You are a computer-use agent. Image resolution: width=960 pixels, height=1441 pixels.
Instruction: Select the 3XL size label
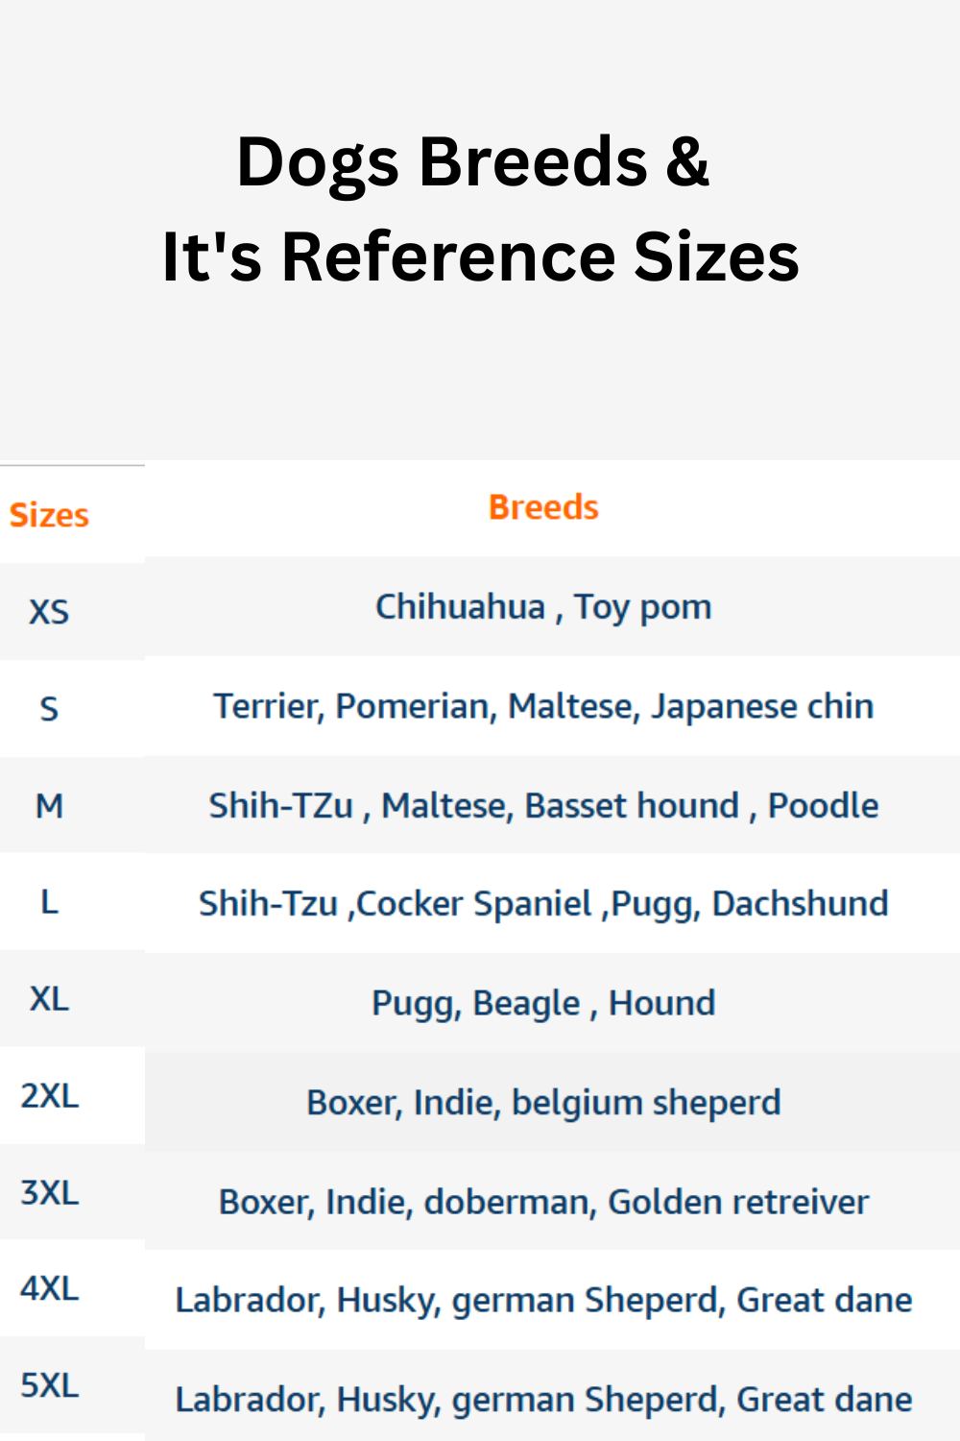pos(49,1193)
